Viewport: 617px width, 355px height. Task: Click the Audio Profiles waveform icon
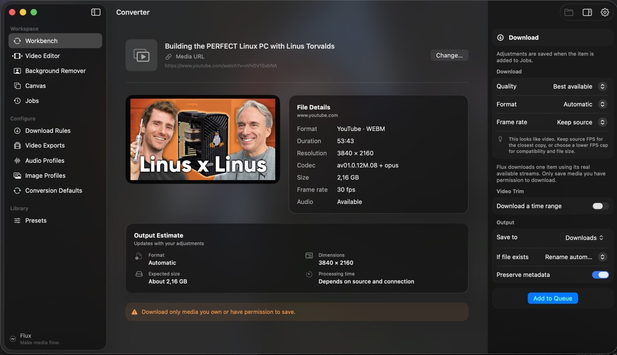[x=17, y=161]
